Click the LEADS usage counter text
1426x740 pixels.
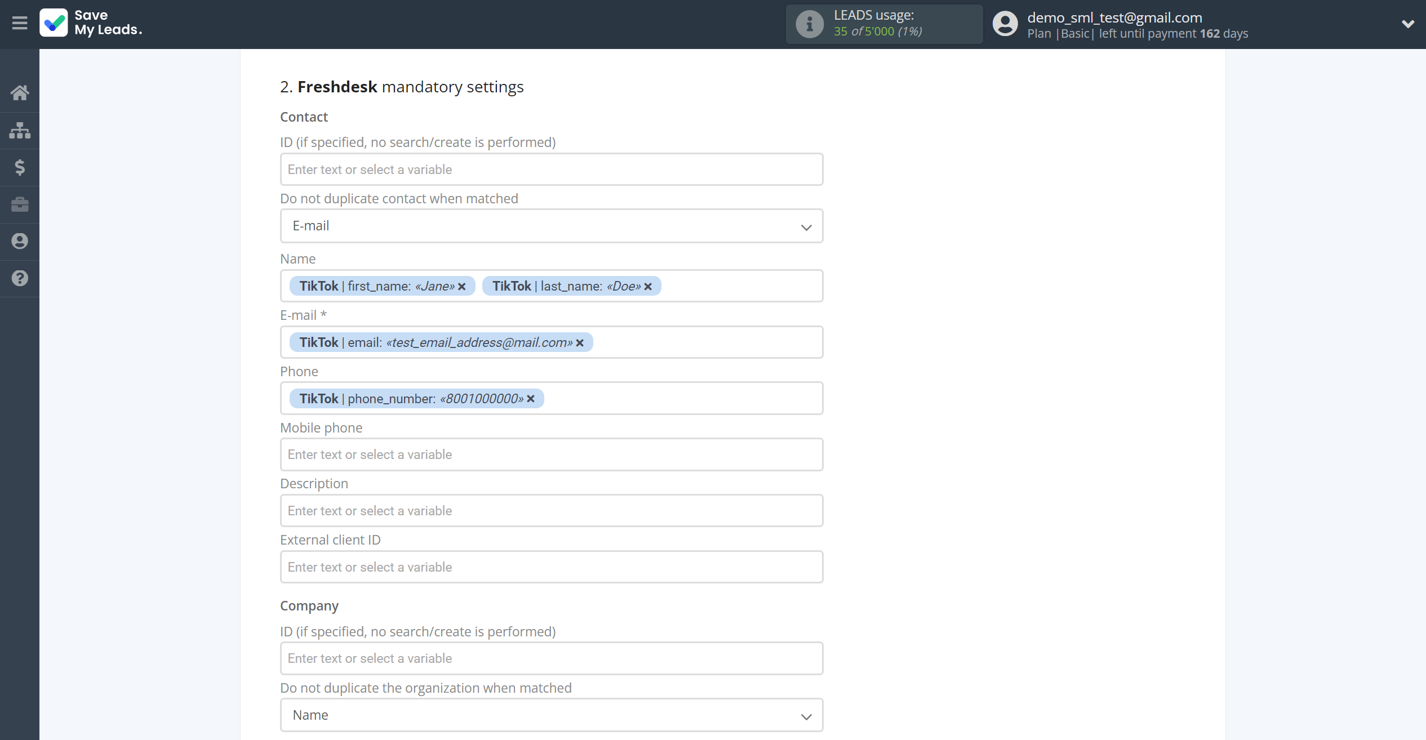[878, 32]
